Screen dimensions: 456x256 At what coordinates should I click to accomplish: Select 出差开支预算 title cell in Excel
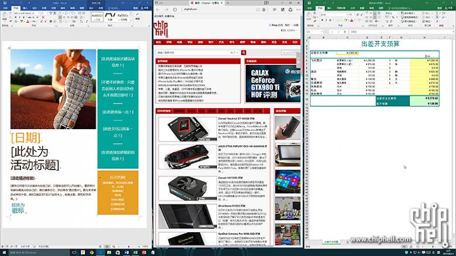[380, 44]
